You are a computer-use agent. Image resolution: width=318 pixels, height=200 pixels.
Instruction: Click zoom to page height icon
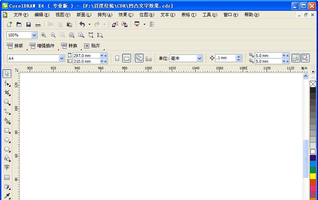(100, 35)
